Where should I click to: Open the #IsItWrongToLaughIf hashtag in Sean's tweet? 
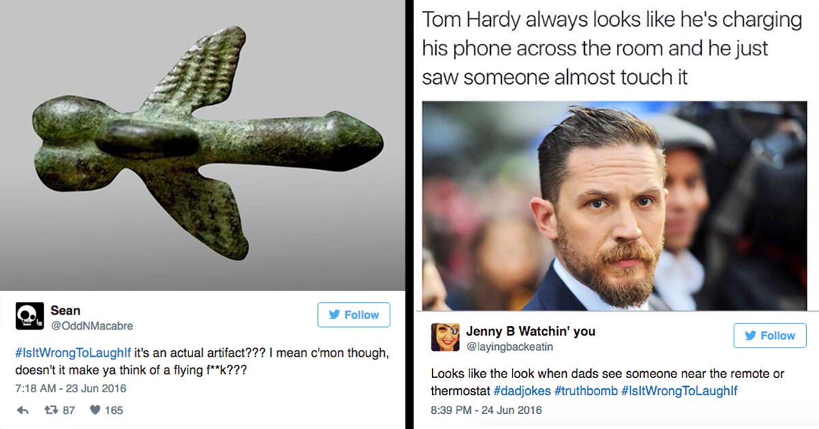coord(68,354)
